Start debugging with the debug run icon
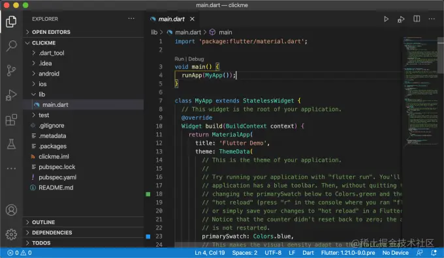444x258 pixels. [x=401, y=19]
